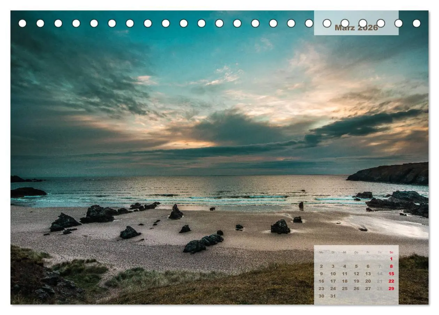Select the 'Di' weekday header
The height and width of the screenshot is (315, 439).
(333, 252)
